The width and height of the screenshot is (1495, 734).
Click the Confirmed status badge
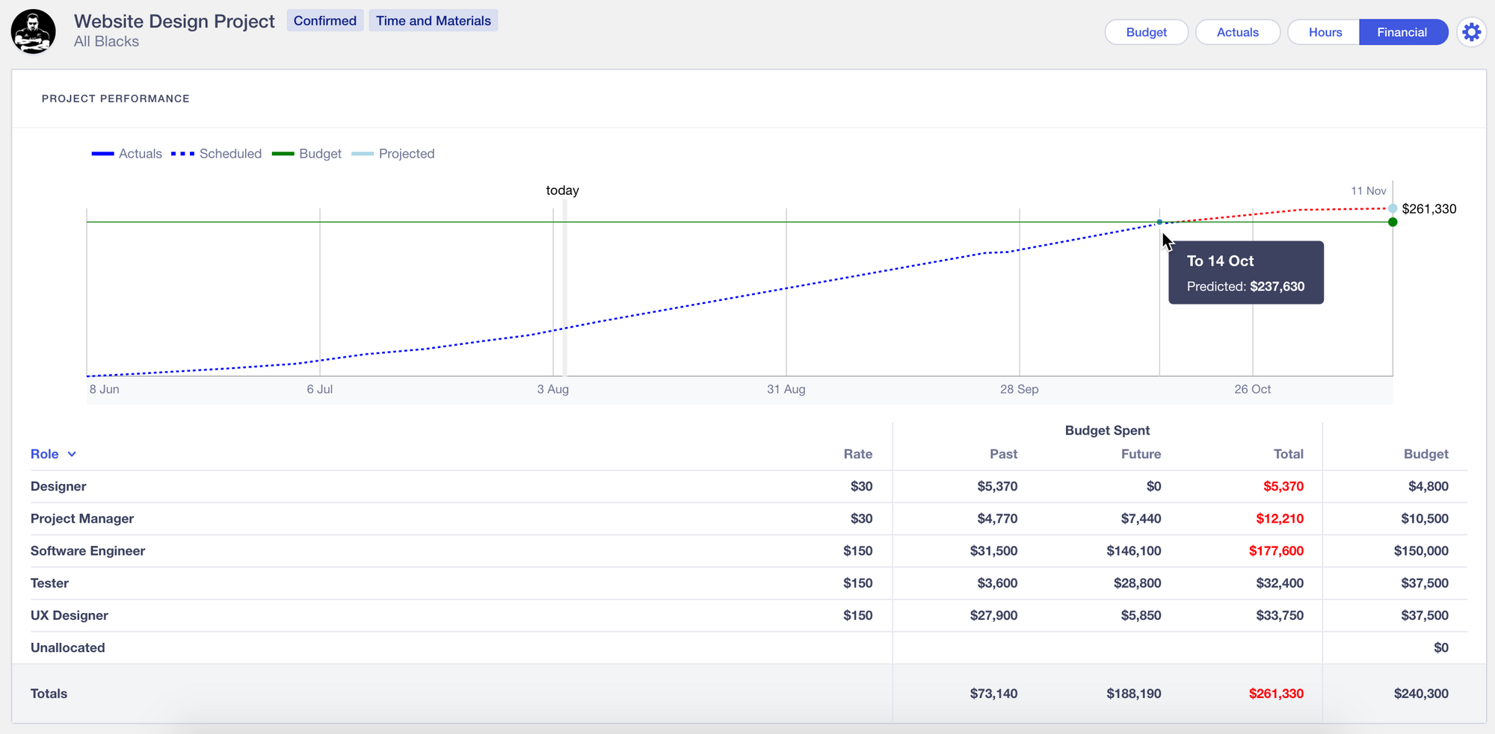pos(324,20)
